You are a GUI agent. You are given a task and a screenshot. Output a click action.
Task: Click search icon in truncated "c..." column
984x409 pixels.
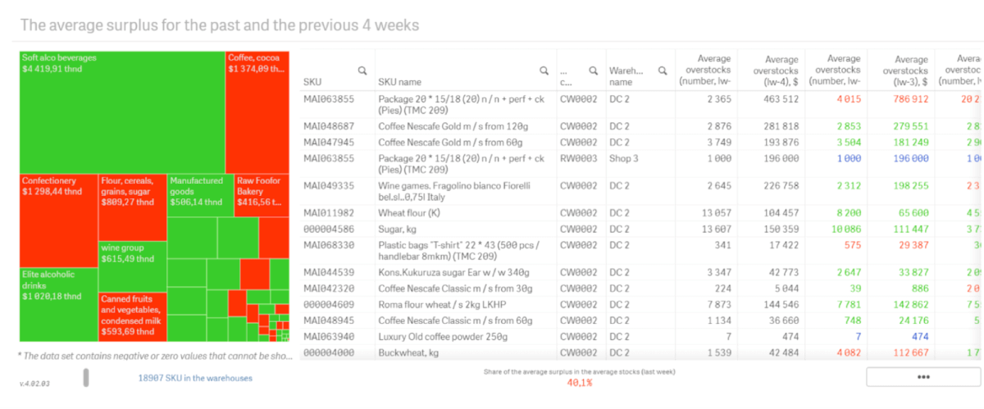pyautogui.click(x=592, y=70)
